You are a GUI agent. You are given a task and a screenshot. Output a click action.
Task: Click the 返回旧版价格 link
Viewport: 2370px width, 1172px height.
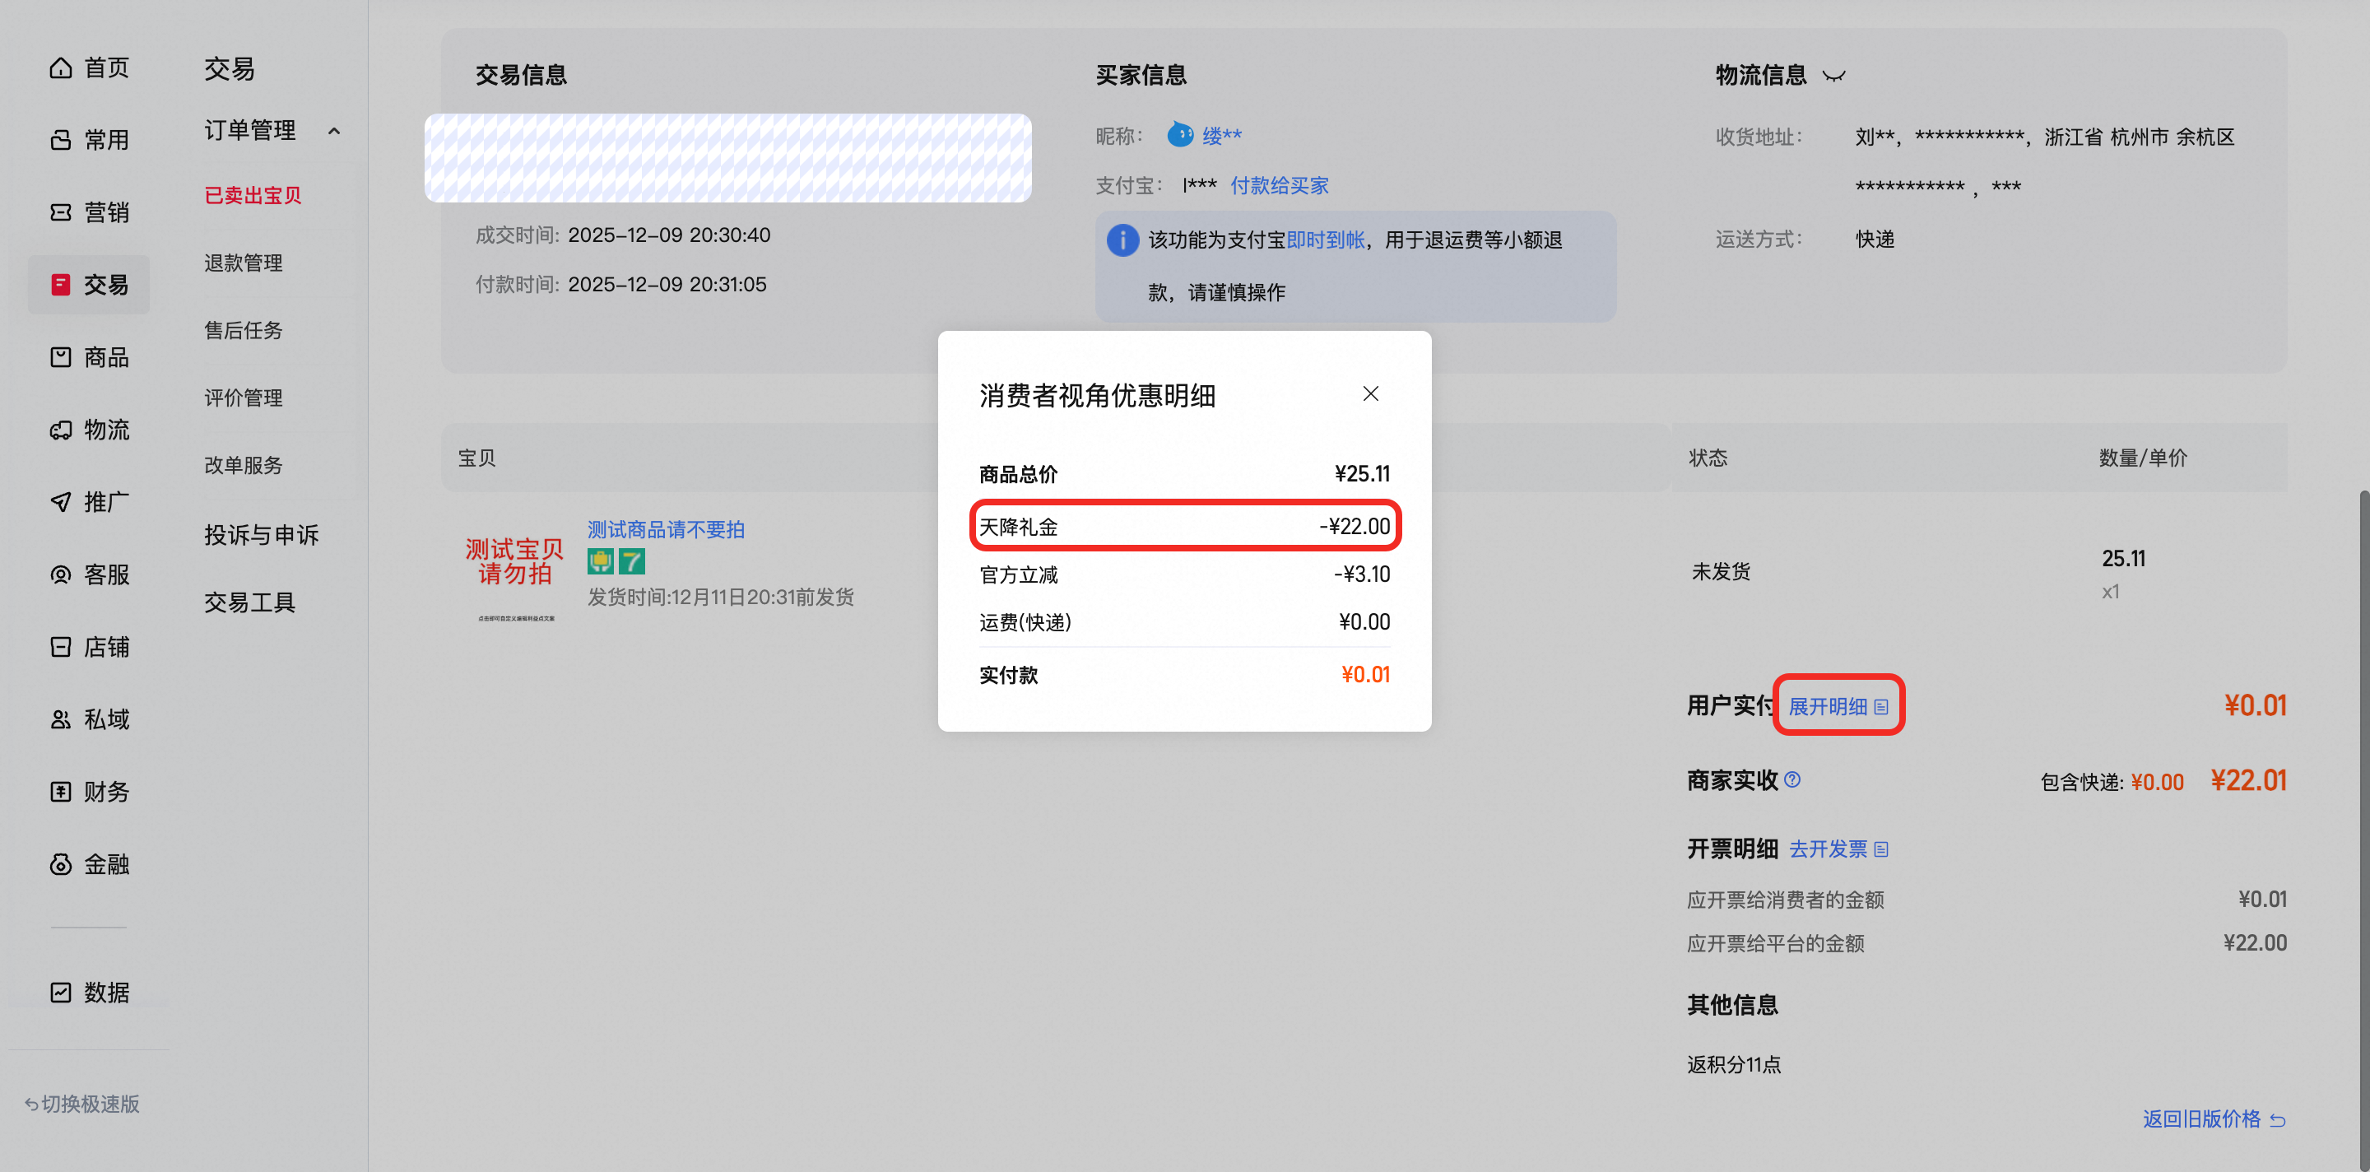coord(2201,1119)
